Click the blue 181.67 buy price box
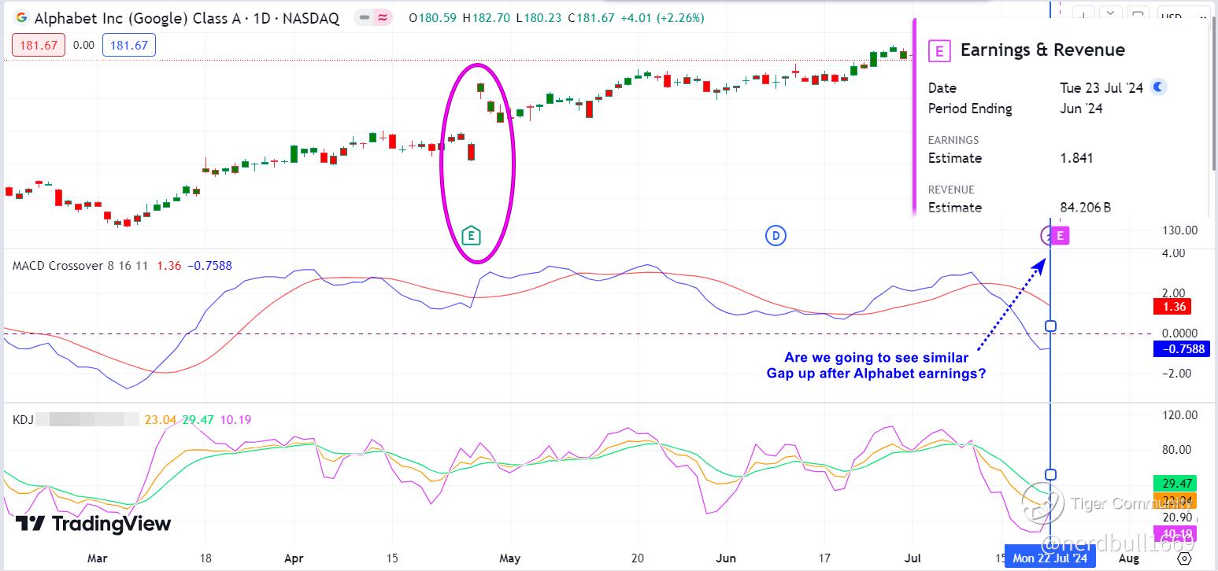This screenshot has width=1218, height=571. pos(129,46)
